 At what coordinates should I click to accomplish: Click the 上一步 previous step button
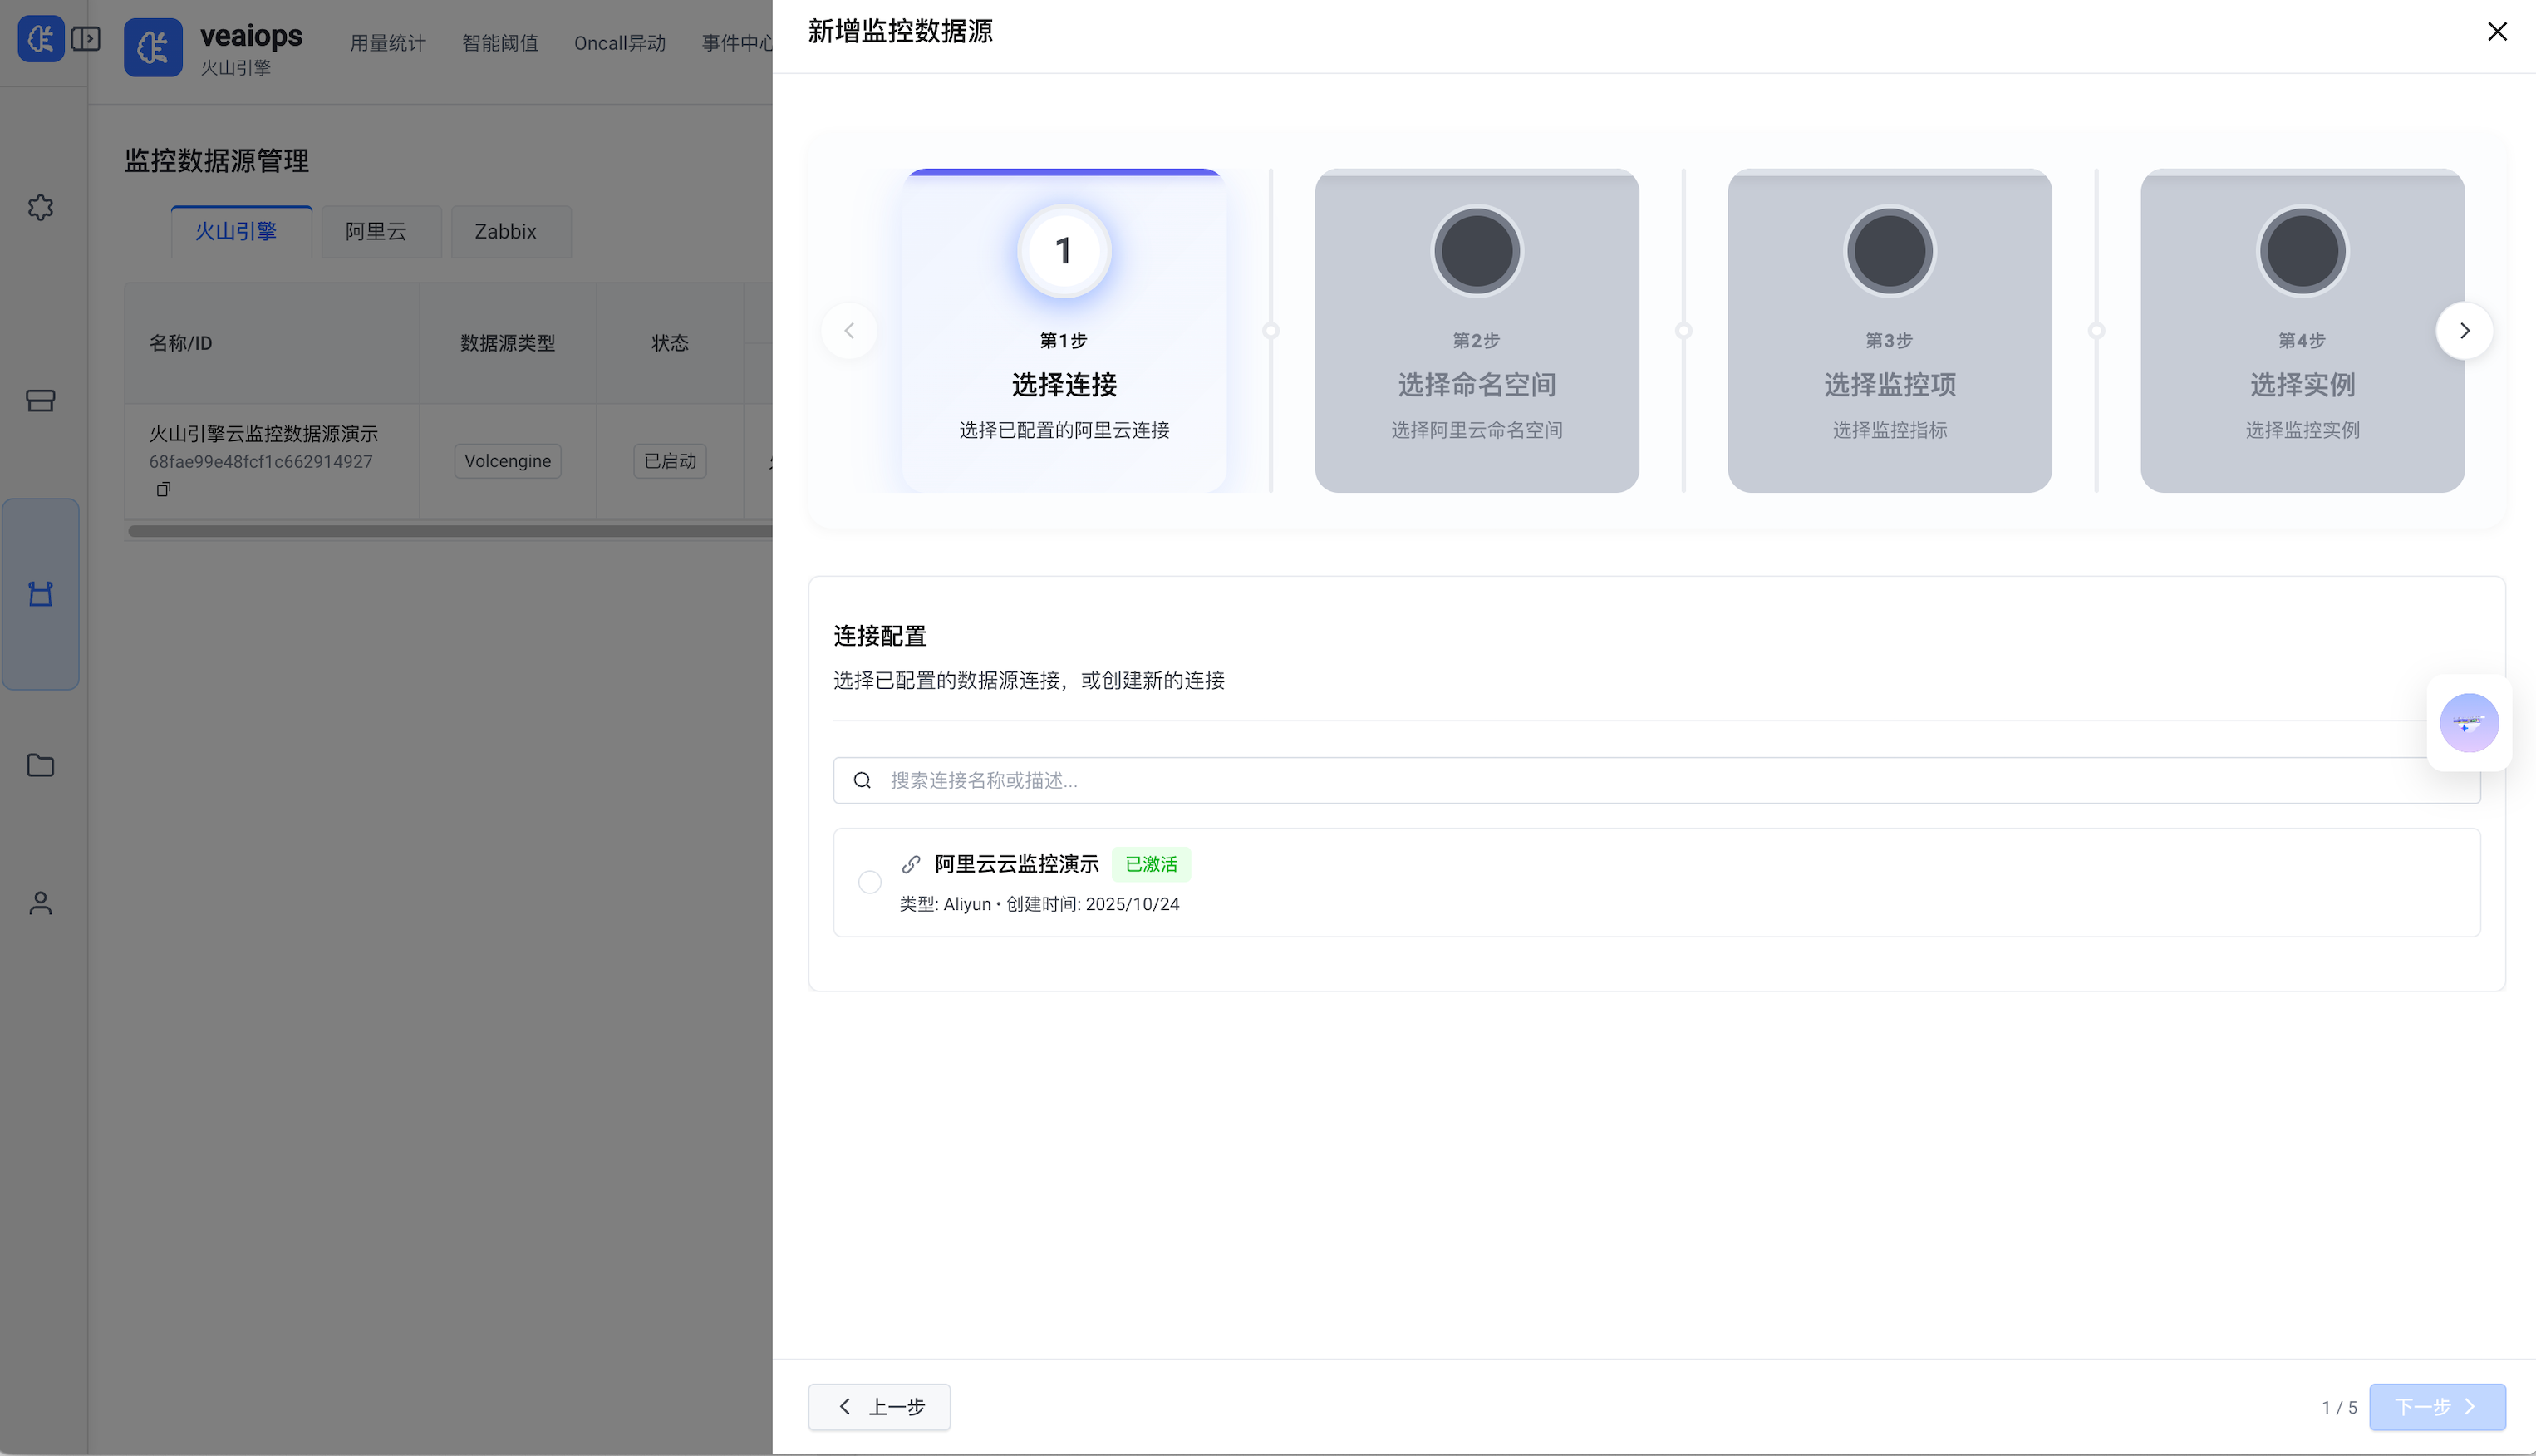click(877, 1406)
